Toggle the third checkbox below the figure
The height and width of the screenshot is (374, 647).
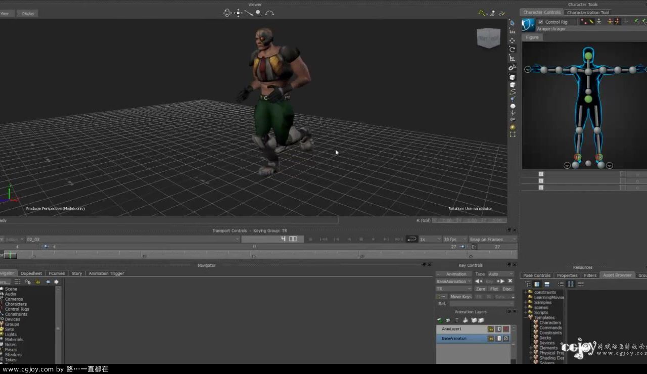[541, 188]
